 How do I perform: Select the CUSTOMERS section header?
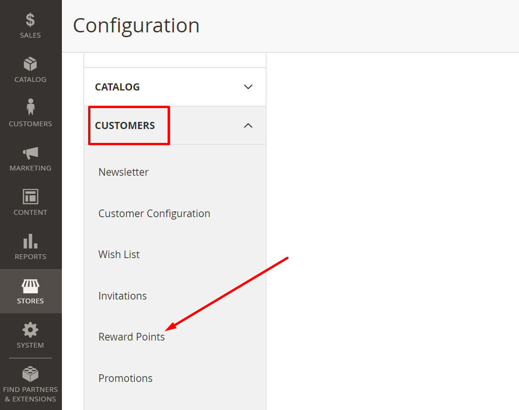click(x=125, y=125)
